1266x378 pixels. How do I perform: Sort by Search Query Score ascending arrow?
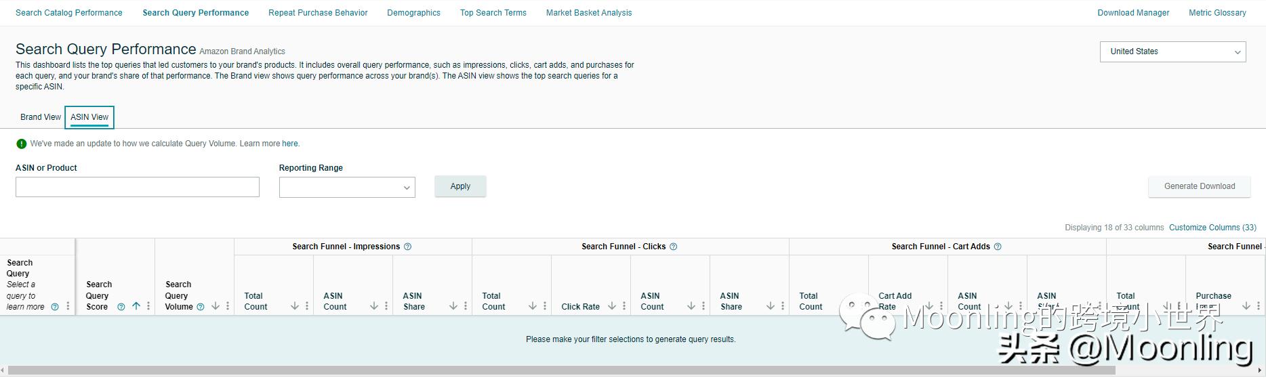pos(136,306)
